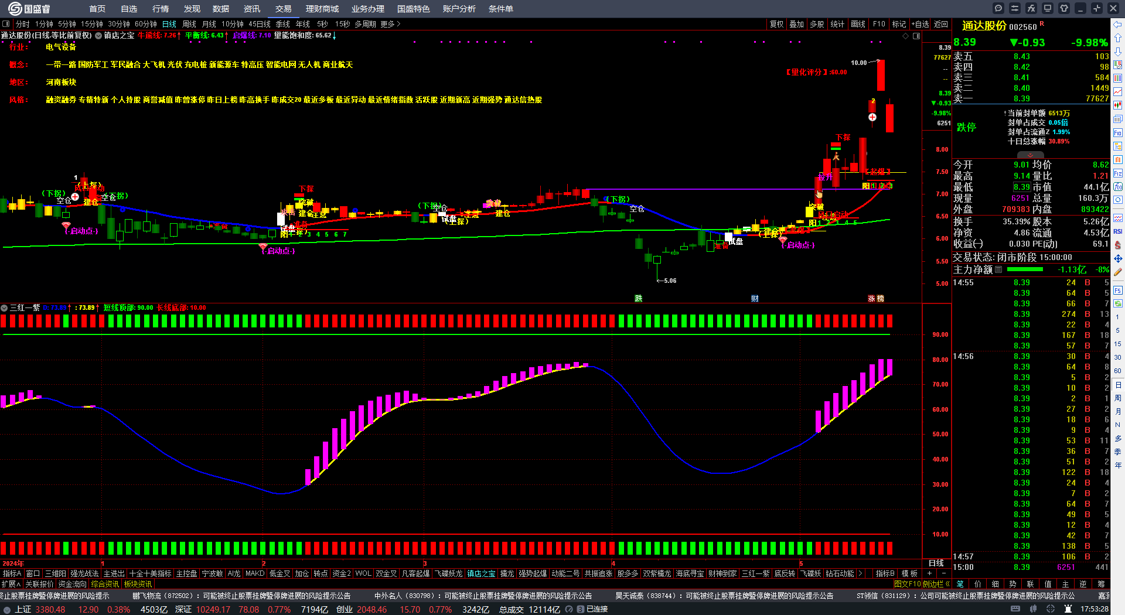Click the 量比 value 1.21
Image resolution: width=1125 pixels, height=615 pixels.
point(1100,176)
